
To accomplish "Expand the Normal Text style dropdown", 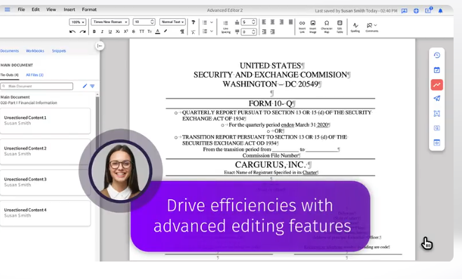I will [x=172, y=22].
